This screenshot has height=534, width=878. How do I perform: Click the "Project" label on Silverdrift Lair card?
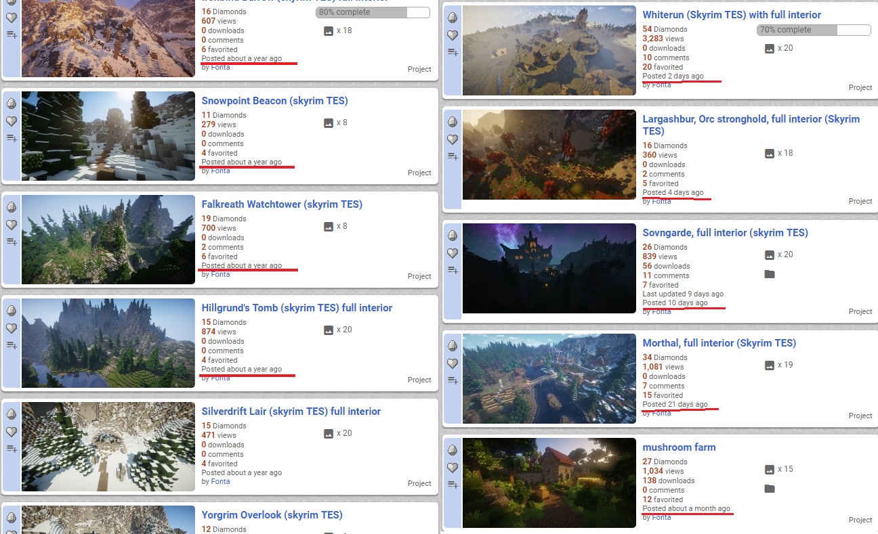coord(419,484)
